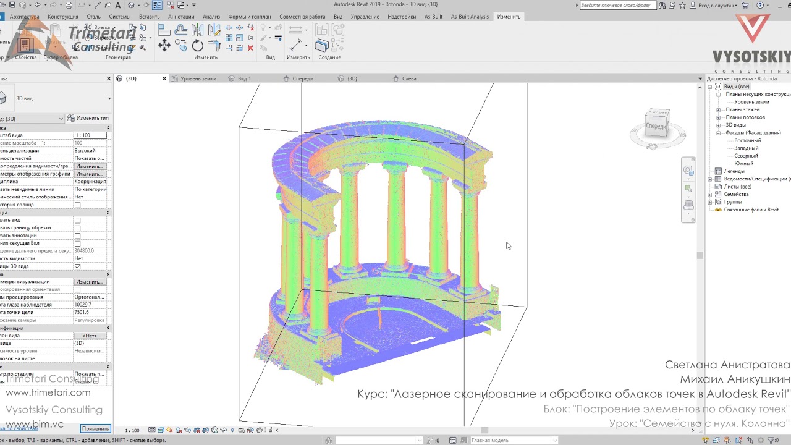Toggle the Обрезать аннотации checkbox
Screen dimensions: 791x445
click(x=77, y=235)
